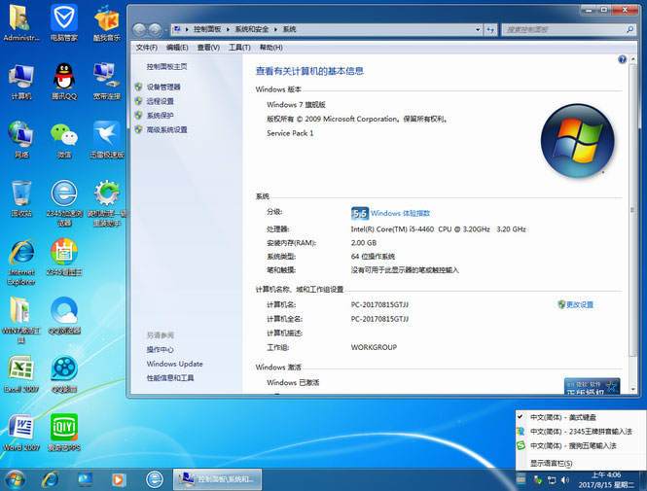Open the Excel 2007 desktop icon
647x491 pixels.
pyautogui.click(x=20, y=374)
